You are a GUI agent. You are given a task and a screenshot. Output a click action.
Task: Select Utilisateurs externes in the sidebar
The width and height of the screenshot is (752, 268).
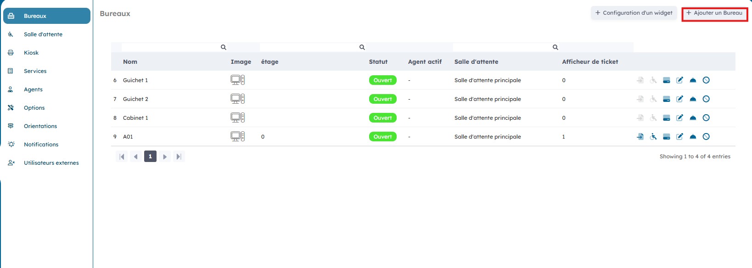click(51, 163)
